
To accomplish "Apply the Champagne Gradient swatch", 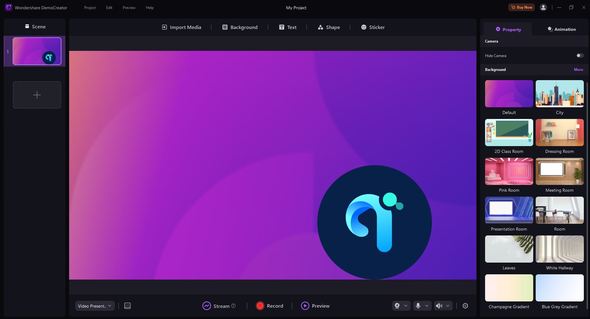I will (509, 288).
